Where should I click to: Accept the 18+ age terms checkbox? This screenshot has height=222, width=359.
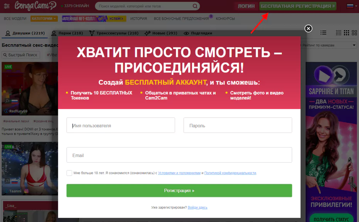[x=69, y=173]
